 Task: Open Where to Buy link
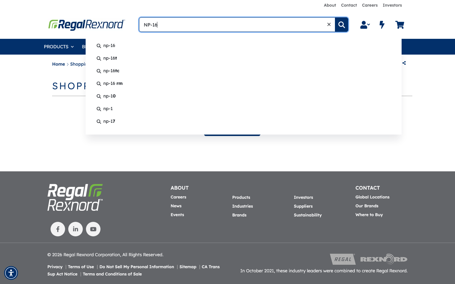pos(369,215)
